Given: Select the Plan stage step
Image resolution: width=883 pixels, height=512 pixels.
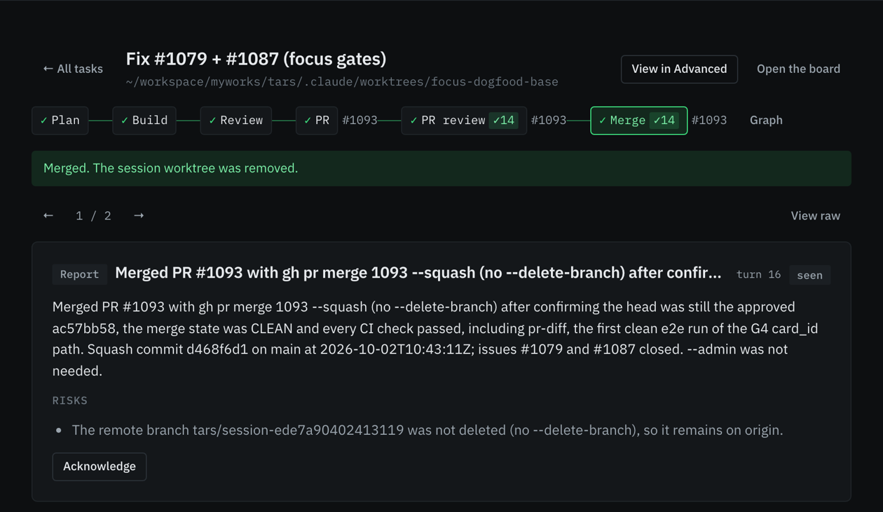Looking at the screenshot, I should click(x=60, y=121).
